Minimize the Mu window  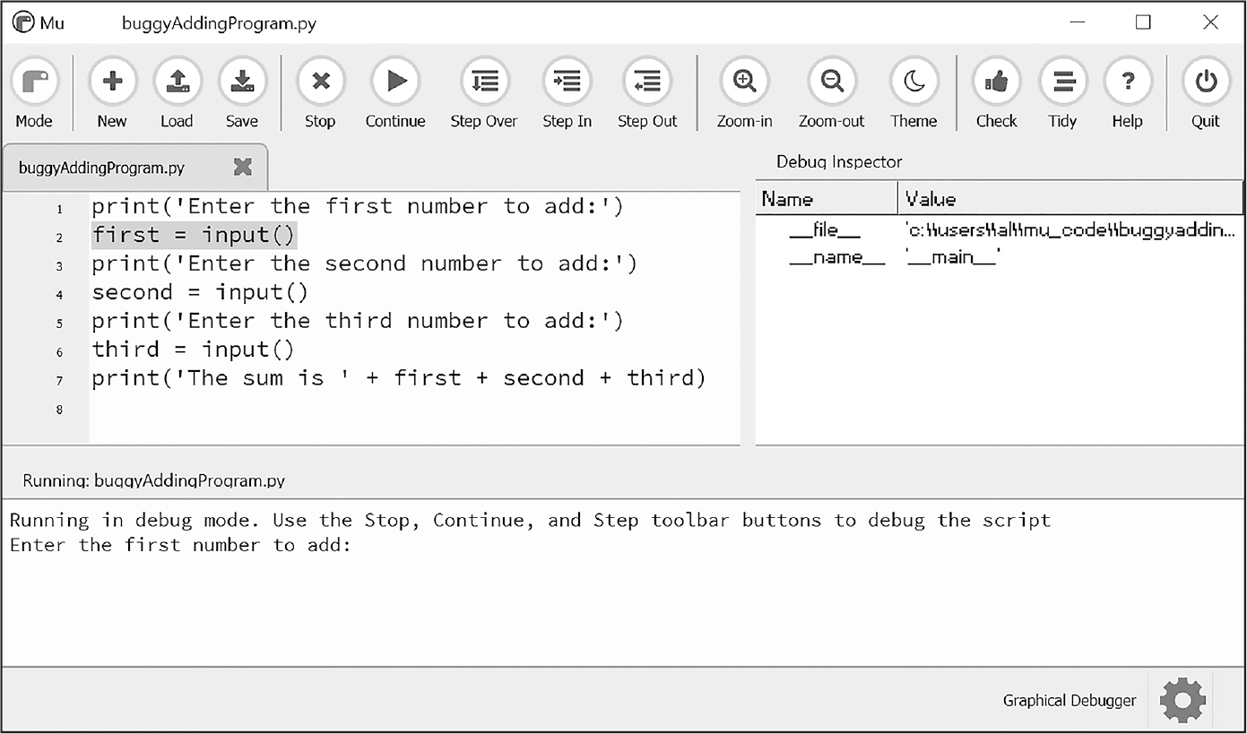tap(1078, 22)
